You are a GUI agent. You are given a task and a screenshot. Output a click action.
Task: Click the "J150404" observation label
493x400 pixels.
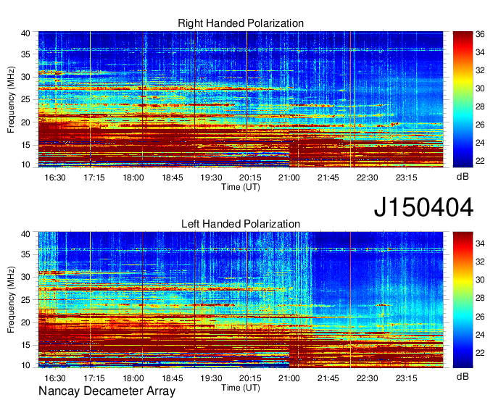click(x=423, y=207)
